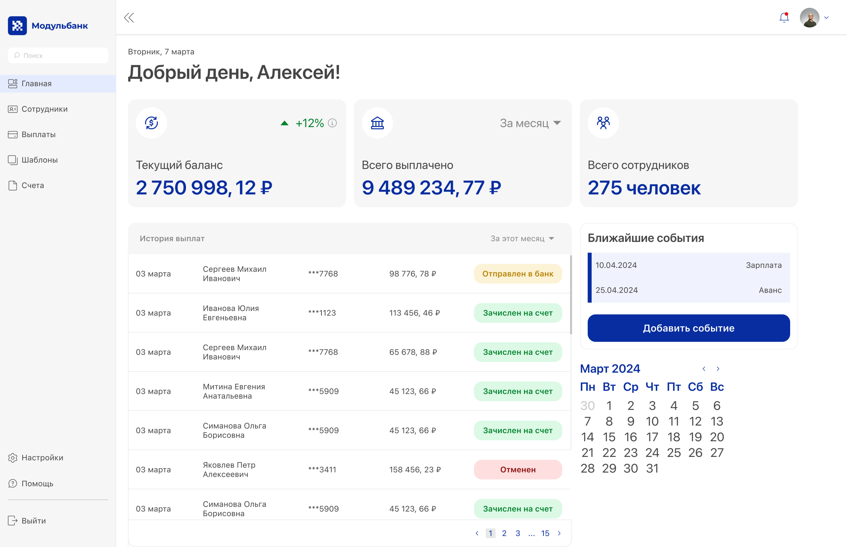Click amount 98 776, 78 ₽
847x547 pixels.
(x=412, y=274)
